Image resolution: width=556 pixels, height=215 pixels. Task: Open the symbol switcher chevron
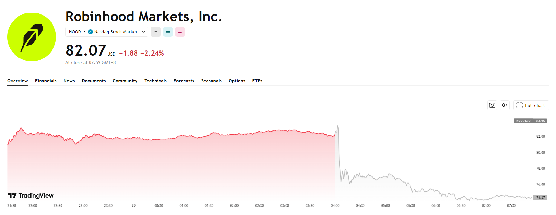pos(143,32)
